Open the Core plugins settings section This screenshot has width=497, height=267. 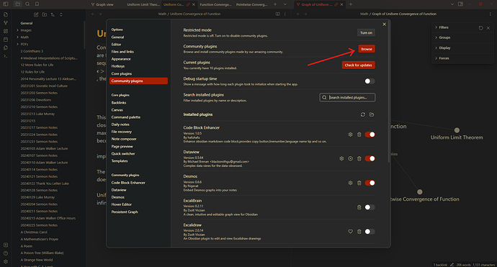click(x=122, y=73)
